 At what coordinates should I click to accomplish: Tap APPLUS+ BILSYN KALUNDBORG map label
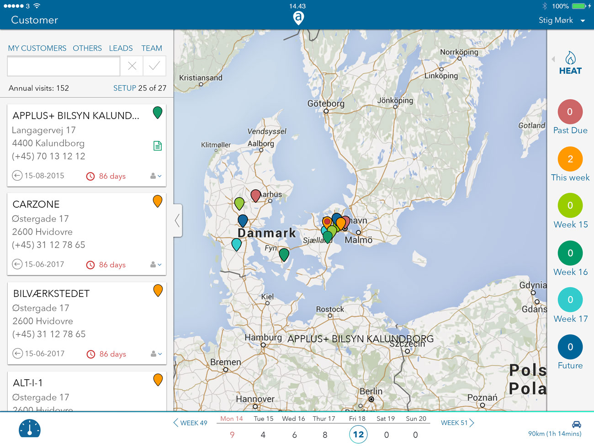[x=361, y=339]
